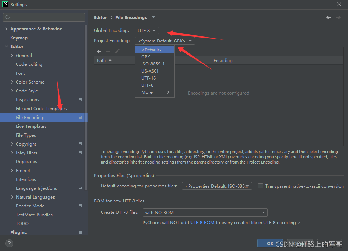This screenshot has width=348, height=251.
Task: Open Code Editing settings
Action: pyautogui.click(x=29, y=64)
